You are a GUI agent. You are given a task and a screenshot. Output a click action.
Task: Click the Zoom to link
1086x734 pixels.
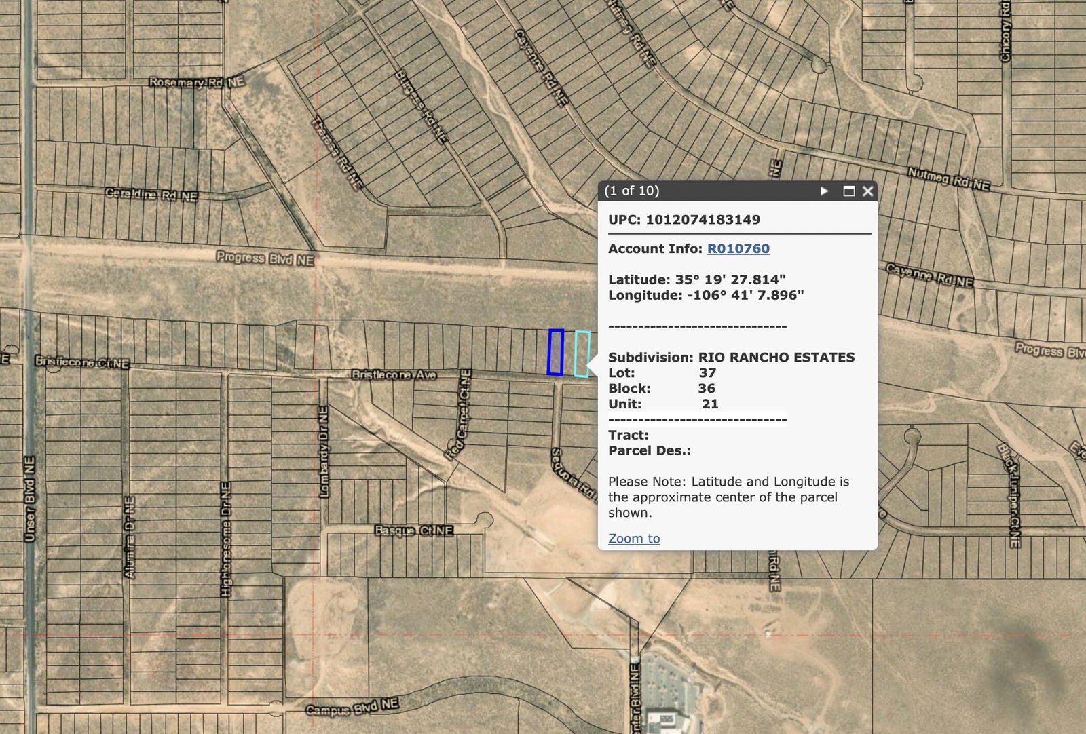tap(634, 539)
